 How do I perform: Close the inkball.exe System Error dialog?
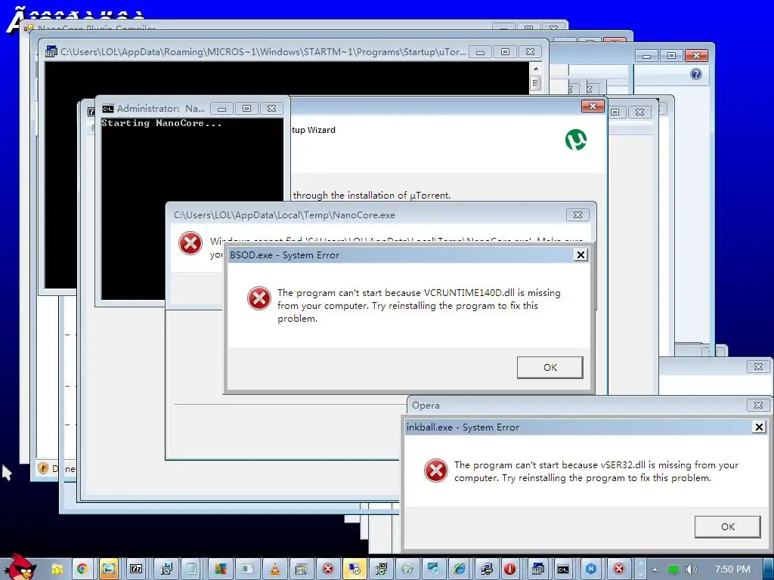click(759, 427)
